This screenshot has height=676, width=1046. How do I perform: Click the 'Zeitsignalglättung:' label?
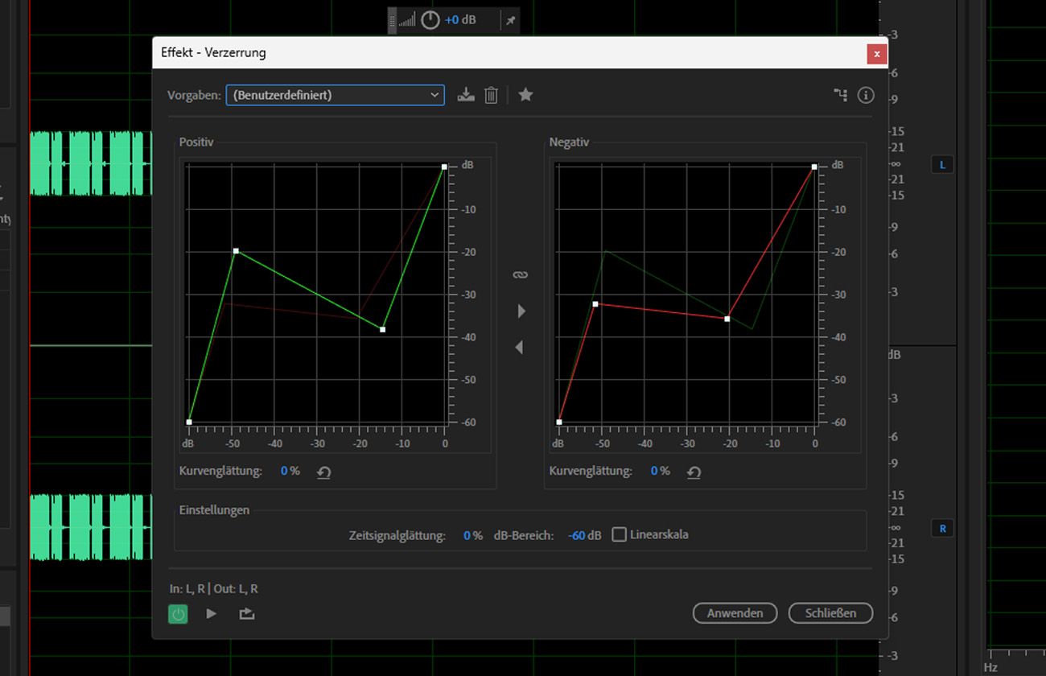click(397, 535)
